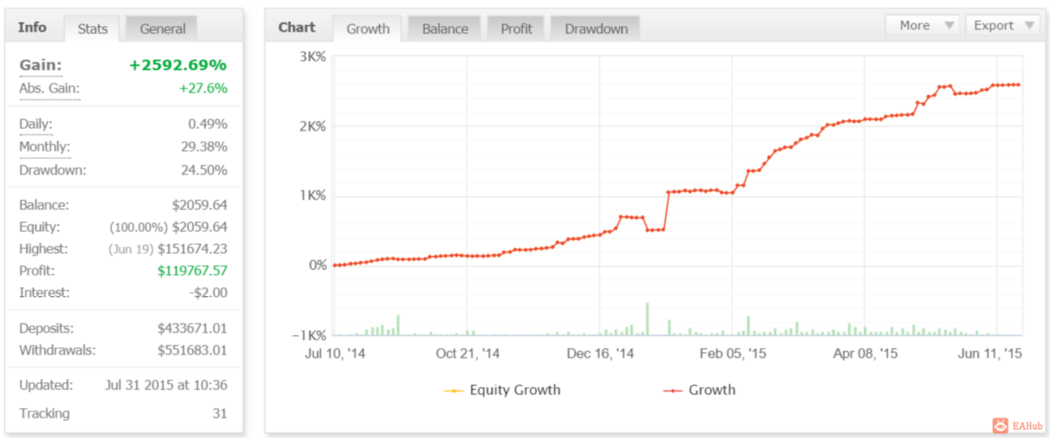Open the Balance chart tab
The width and height of the screenshot is (1050, 438).
pos(444,28)
